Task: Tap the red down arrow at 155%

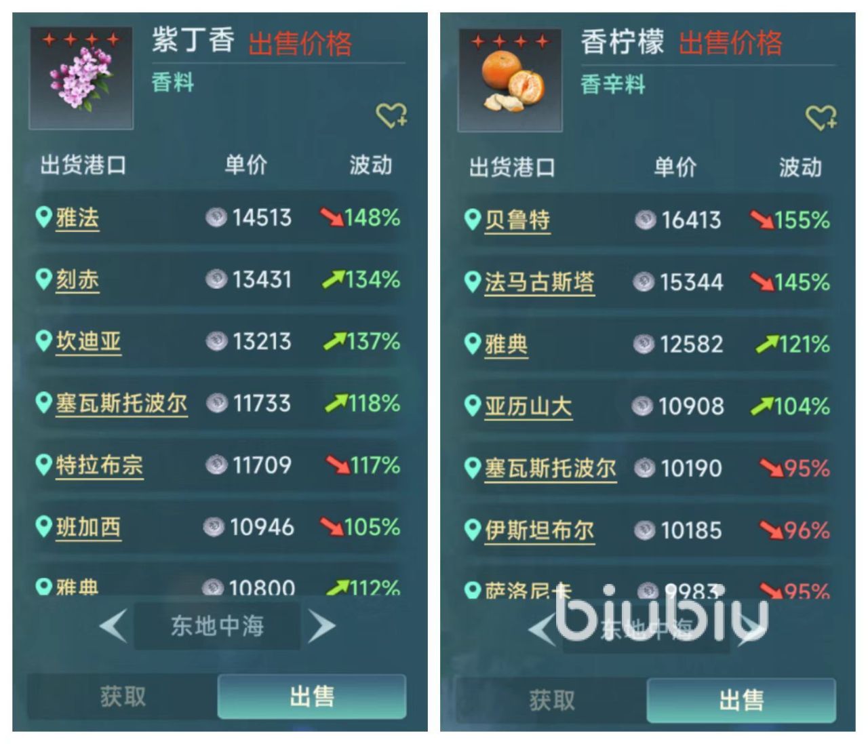Action: tap(762, 220)
